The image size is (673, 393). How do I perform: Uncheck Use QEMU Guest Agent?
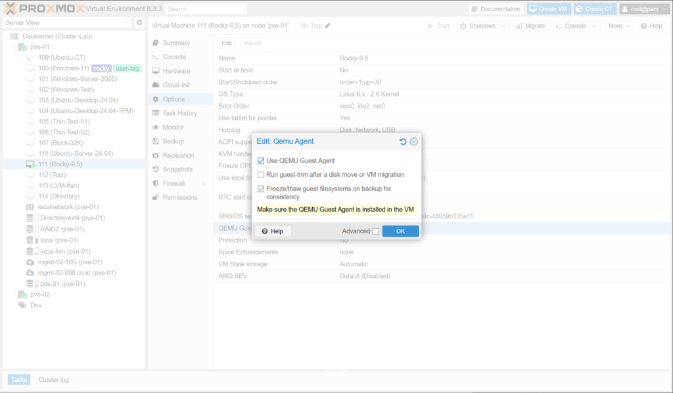point(261,160)
